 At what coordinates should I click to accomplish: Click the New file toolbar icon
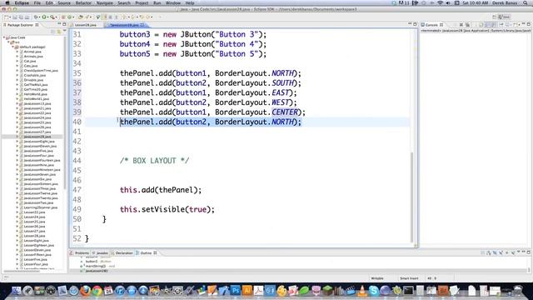[7, 17]
